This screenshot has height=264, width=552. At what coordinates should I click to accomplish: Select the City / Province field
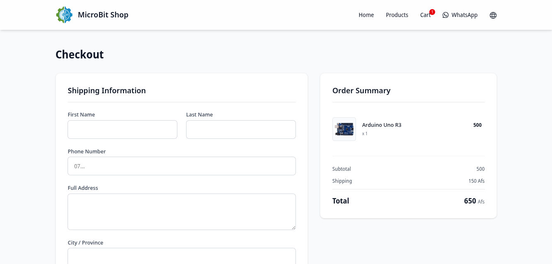point(182,256)
